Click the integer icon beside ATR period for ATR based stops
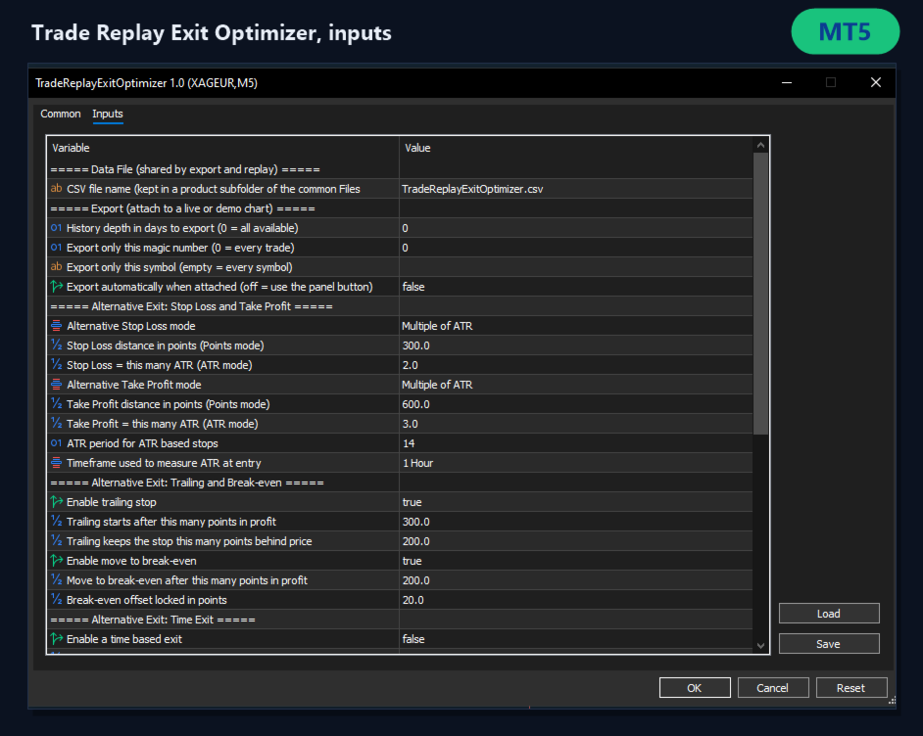 [57, 443]
